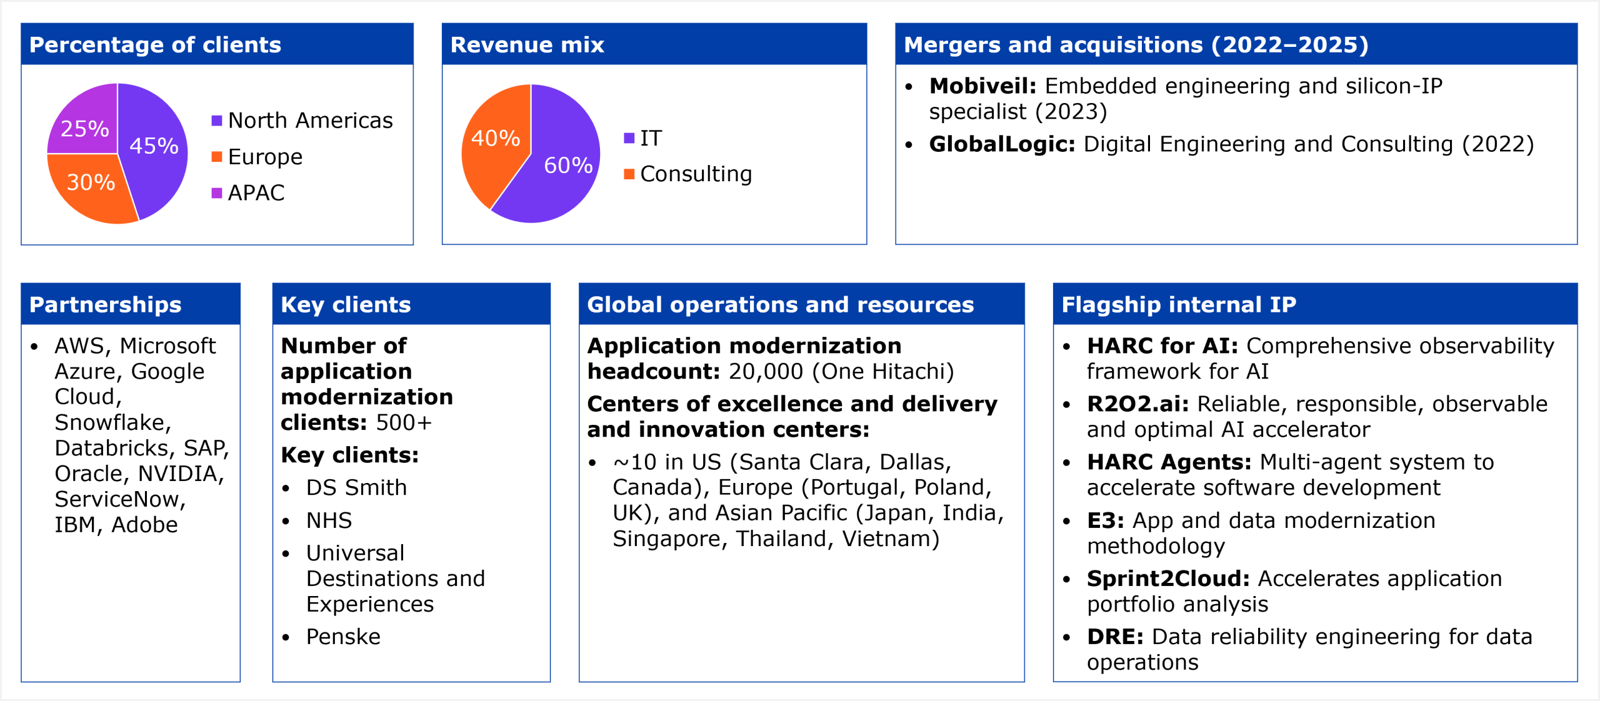Click the IT legend swatch
1600x701 pixels.
629,138
